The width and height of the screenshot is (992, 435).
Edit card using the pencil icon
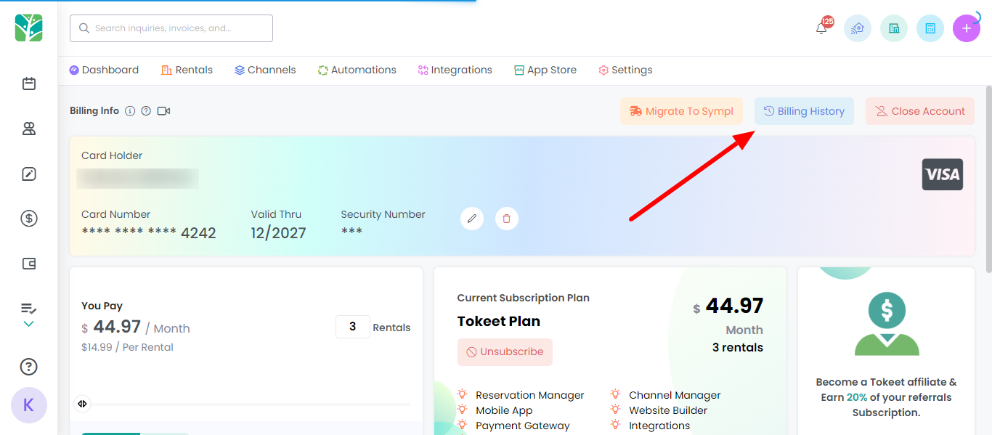[x=472, y=218]
